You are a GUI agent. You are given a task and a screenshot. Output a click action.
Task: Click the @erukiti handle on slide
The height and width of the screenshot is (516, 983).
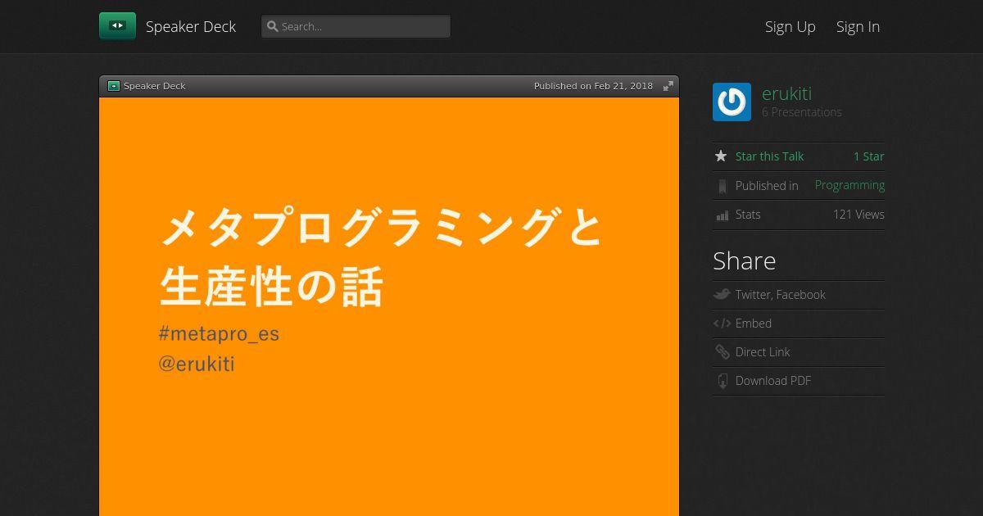click(x=197, y=364)
